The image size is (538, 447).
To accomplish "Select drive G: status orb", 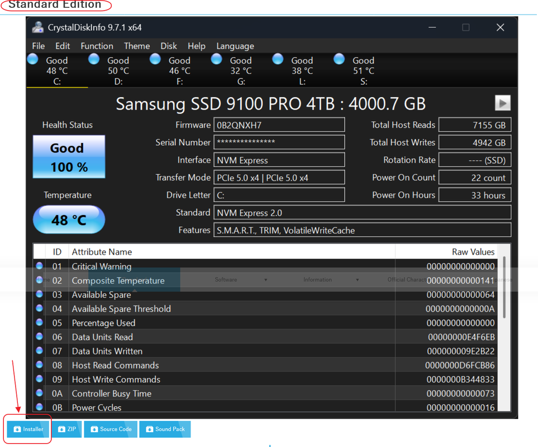I will (x=216, y=59).
